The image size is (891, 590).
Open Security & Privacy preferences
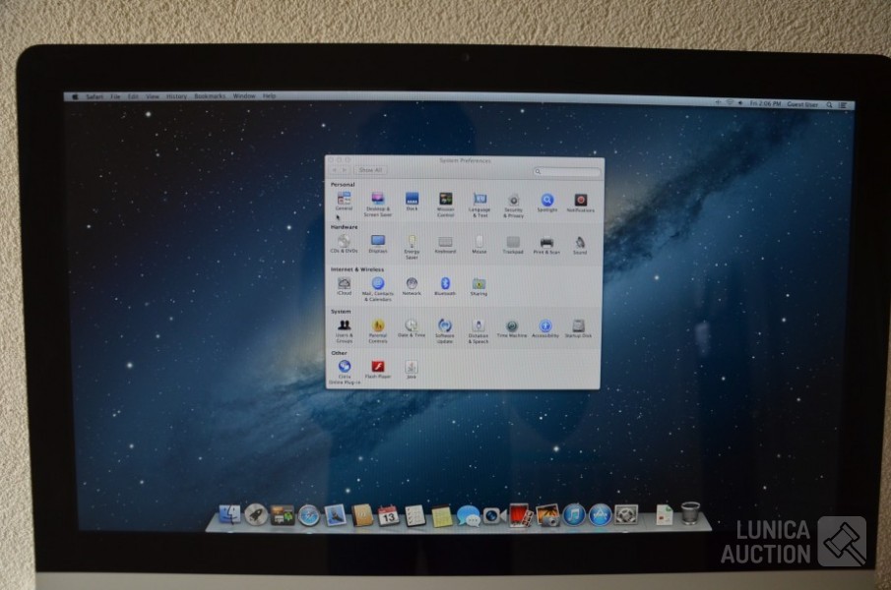tap(513, 206)
